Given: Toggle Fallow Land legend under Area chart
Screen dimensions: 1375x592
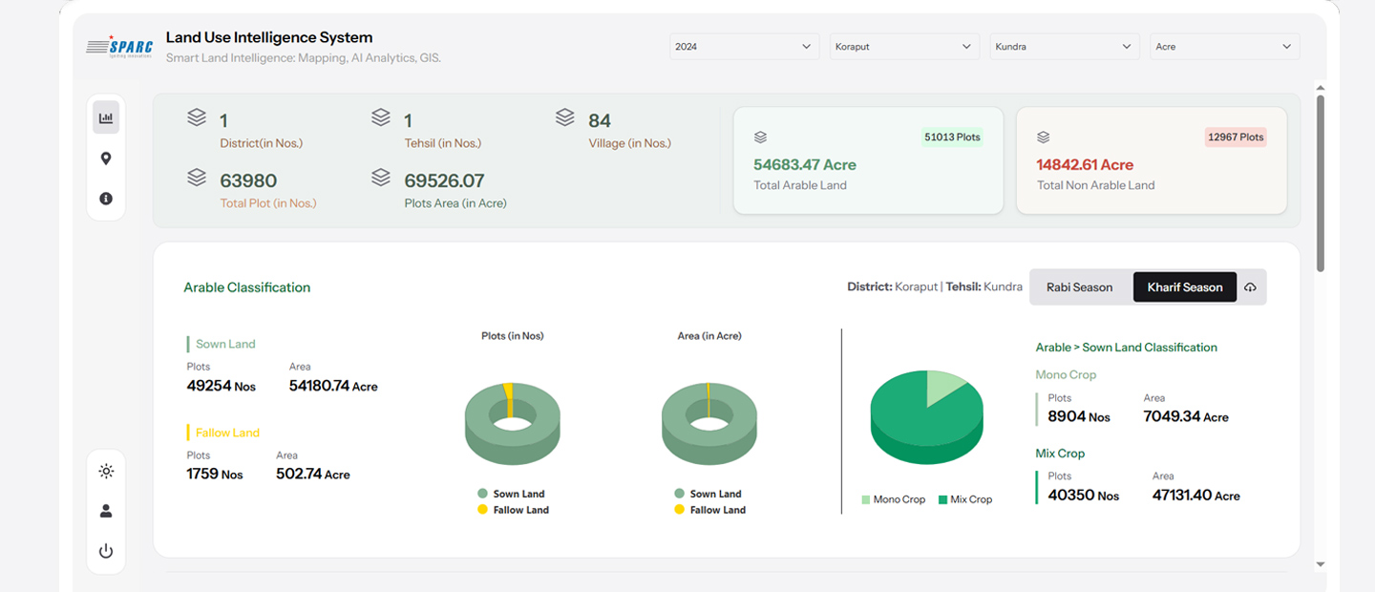Looking at the screenshot, I should coord(710,510).
